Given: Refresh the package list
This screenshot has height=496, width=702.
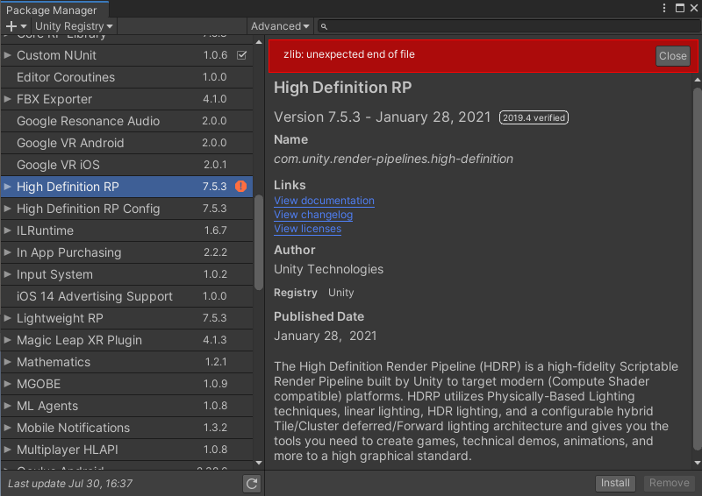Looking at the screenshot, I should tap(252, 484).
